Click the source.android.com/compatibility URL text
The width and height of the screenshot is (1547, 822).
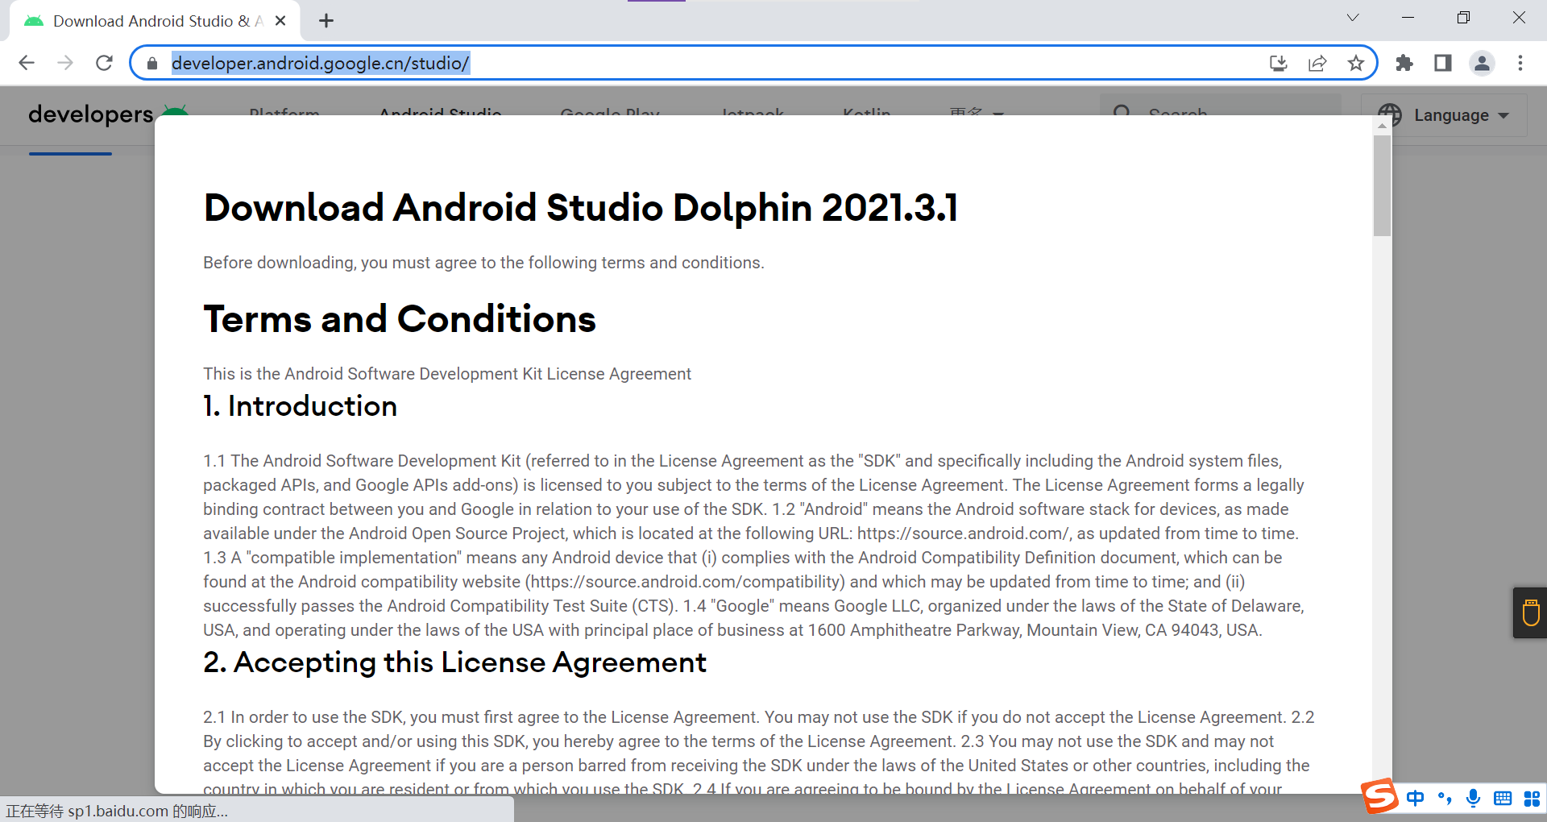[x=686, y=582]
